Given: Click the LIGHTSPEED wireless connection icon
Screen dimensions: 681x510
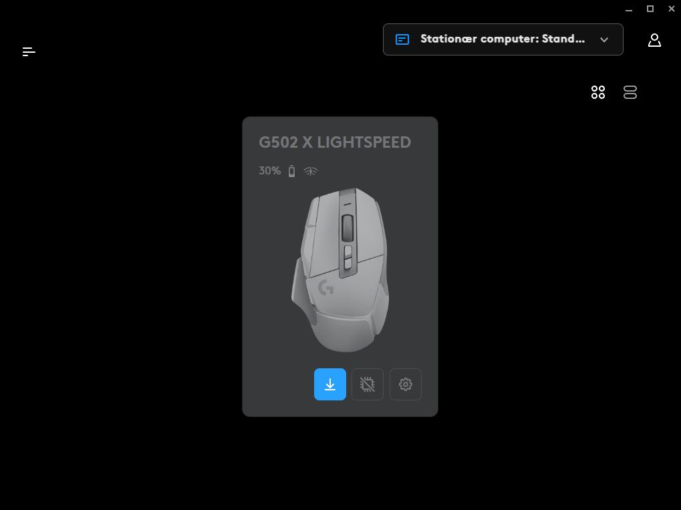Looking at the screenshot, I should pyautogui.click(x=311, y=171).
